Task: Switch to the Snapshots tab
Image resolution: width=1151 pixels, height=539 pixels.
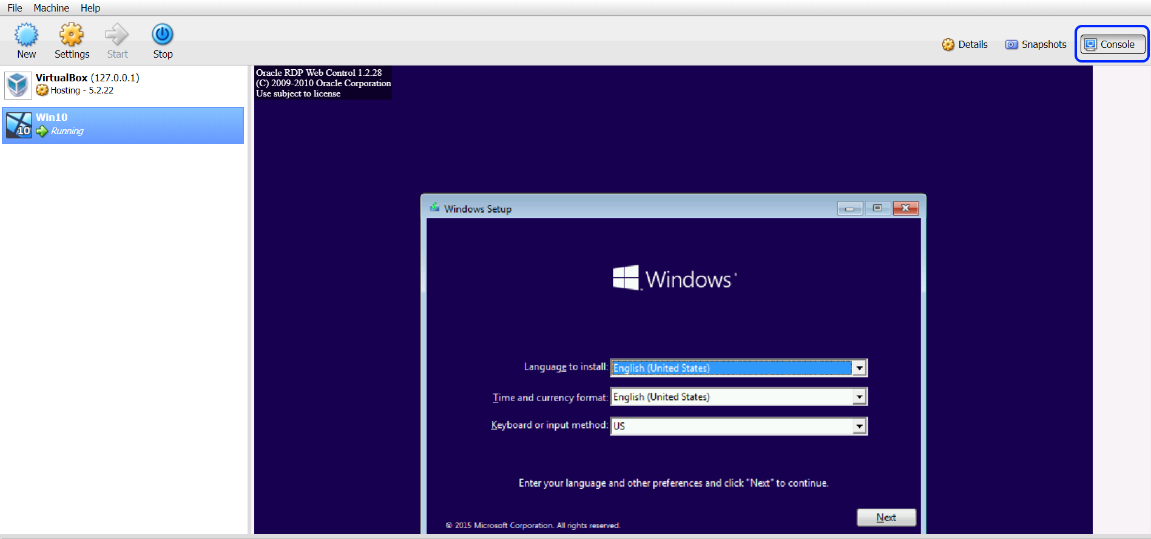Action: click(1036, 44)
